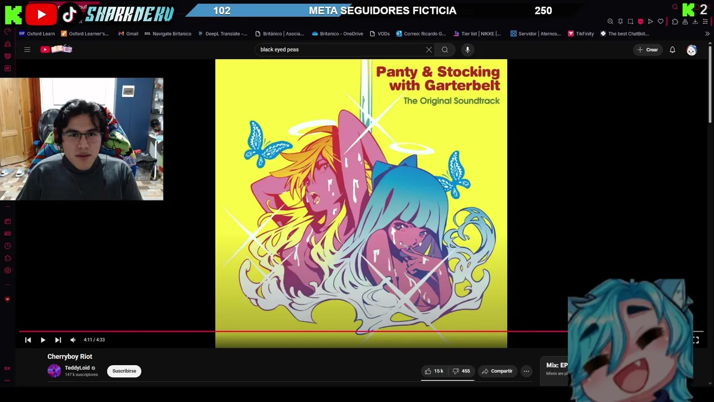The image size is (714, 402).
Task: Share using the Compartir button
Action: [x=497, y=371]
